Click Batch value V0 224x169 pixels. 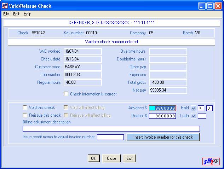pyautogui.click(x=197, y=33)
